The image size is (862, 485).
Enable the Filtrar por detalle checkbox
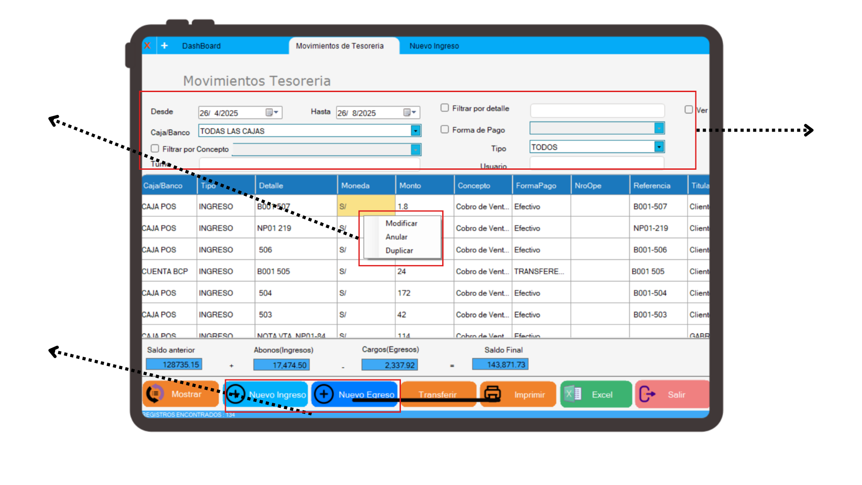point(444,108)
